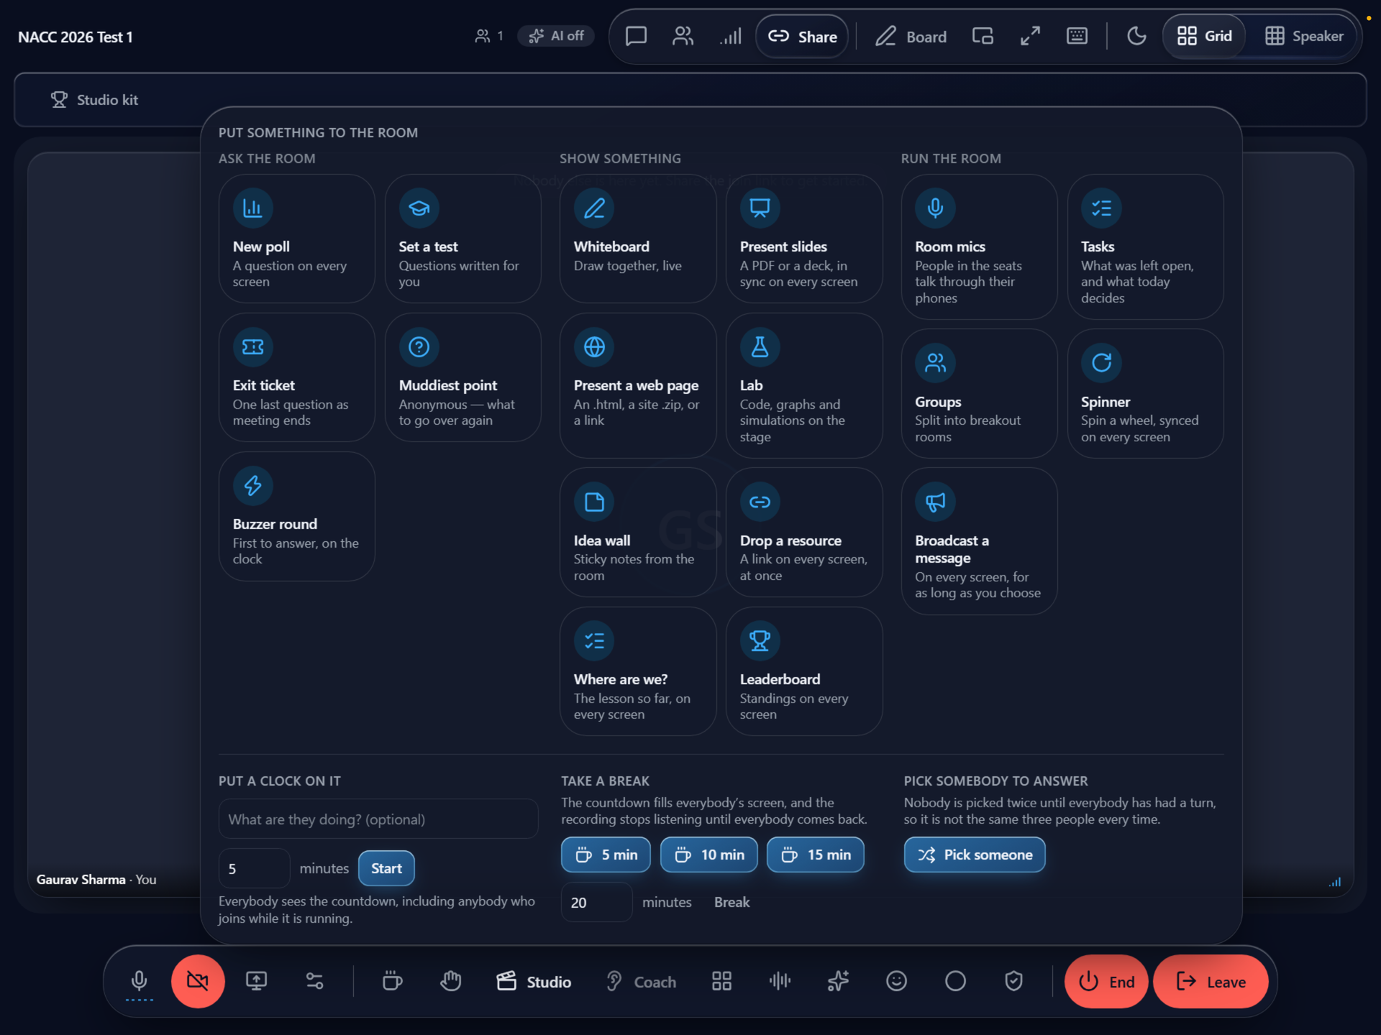This screenshot has width=1381, height=1035.
Task: Choose Present slides card
Action: coord(804,239)
